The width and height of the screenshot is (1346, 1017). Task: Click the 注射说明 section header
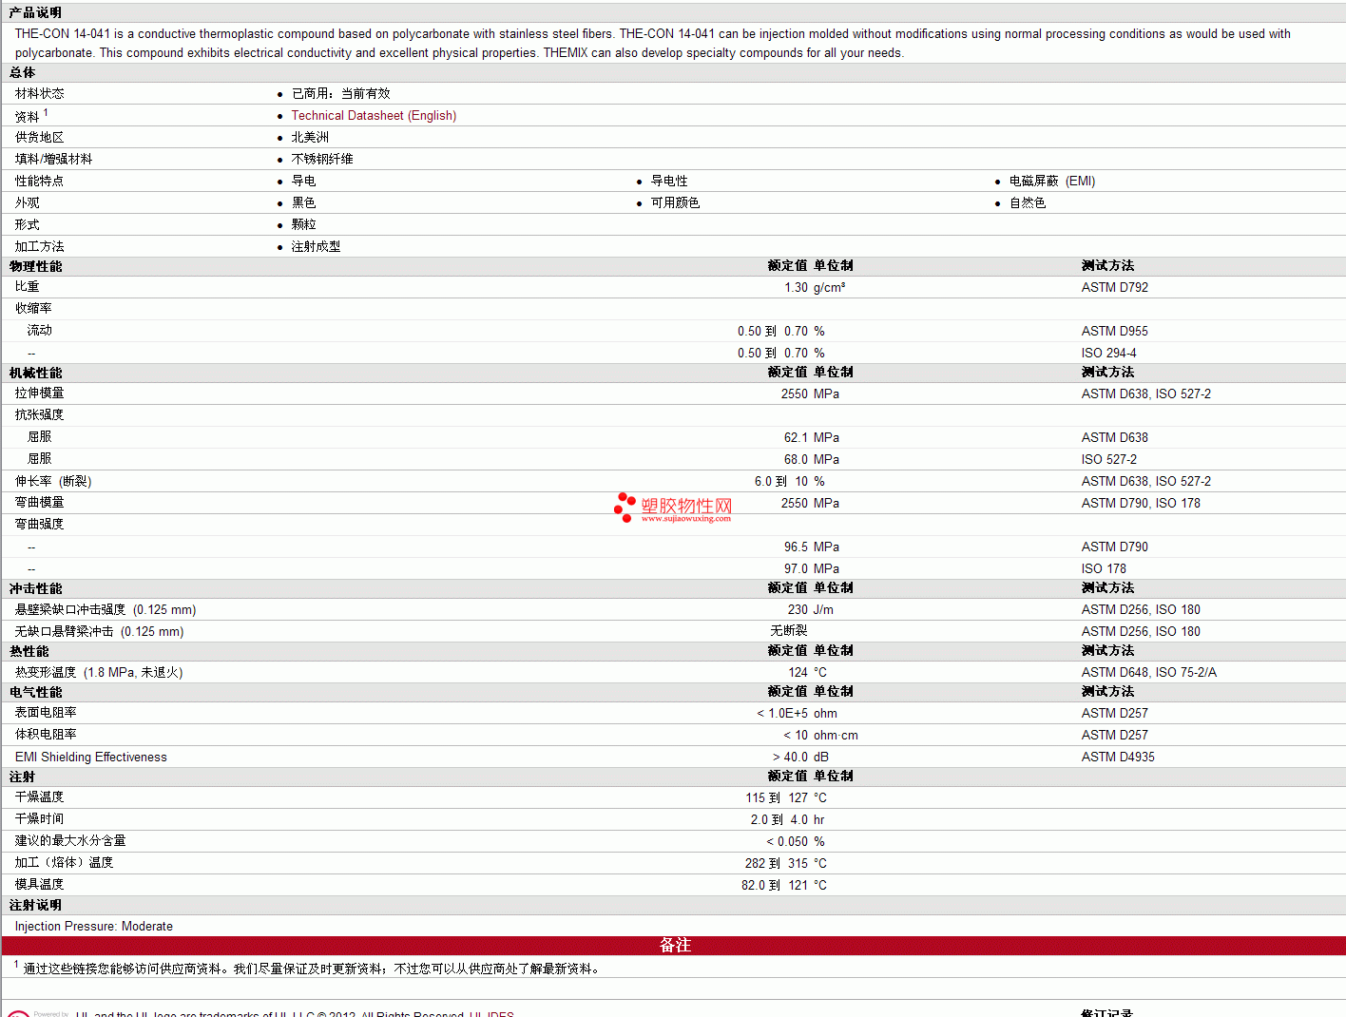pos(35,905)
